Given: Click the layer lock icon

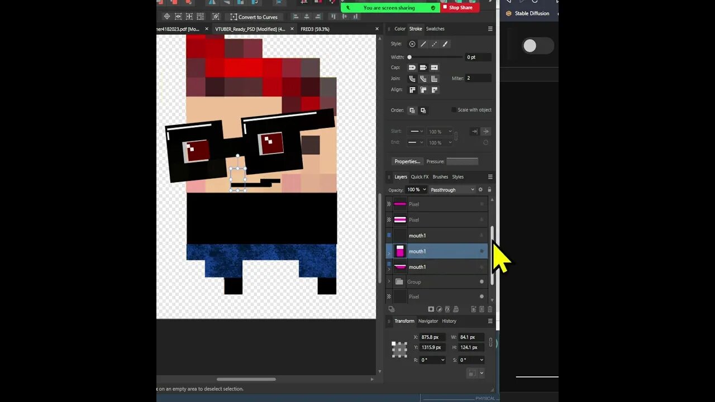Looking at the screenshot, I should coord(489,190).
